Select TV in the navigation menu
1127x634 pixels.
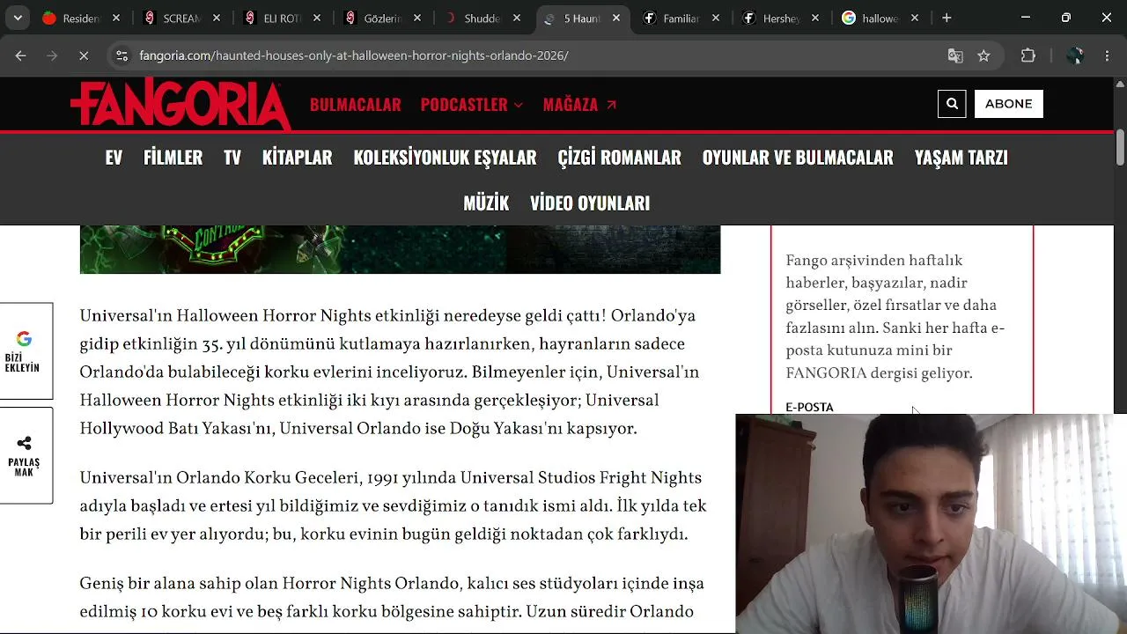pyautogui.click(x=232, y=158)
